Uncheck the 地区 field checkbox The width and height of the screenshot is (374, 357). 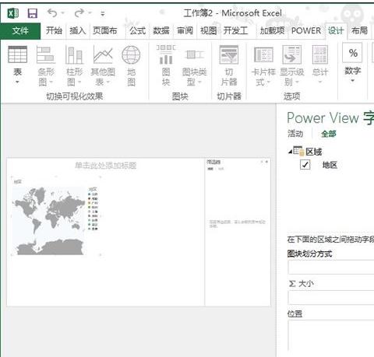[x=305, y=165]
